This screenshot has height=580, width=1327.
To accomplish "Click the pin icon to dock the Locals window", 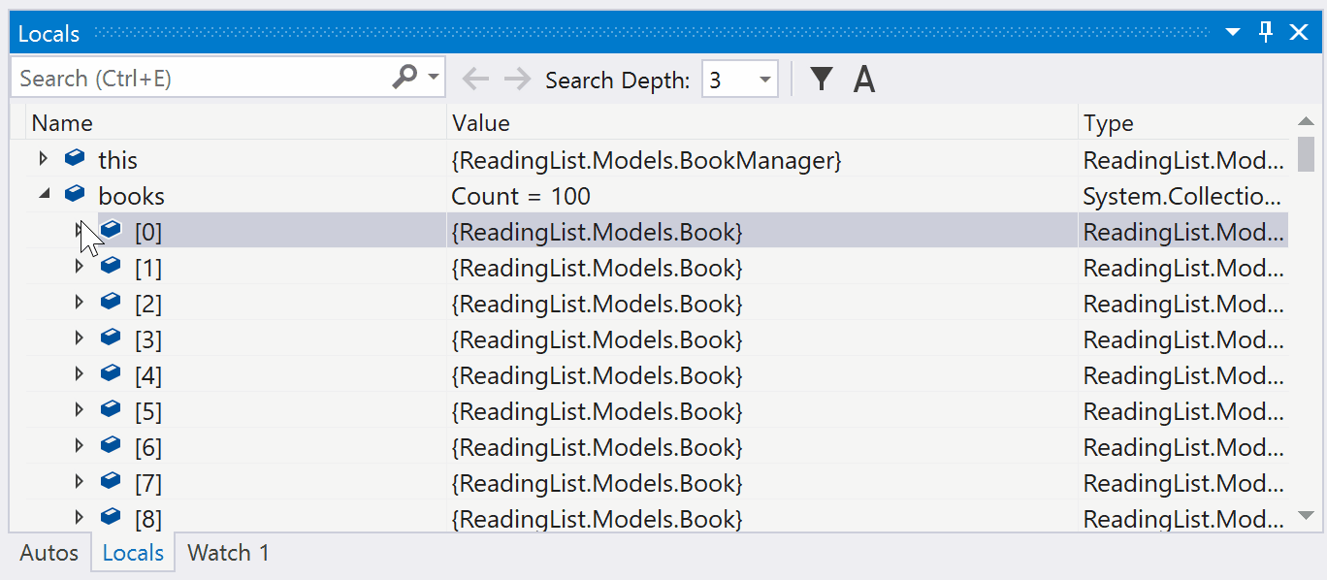I will [1264, 32].
